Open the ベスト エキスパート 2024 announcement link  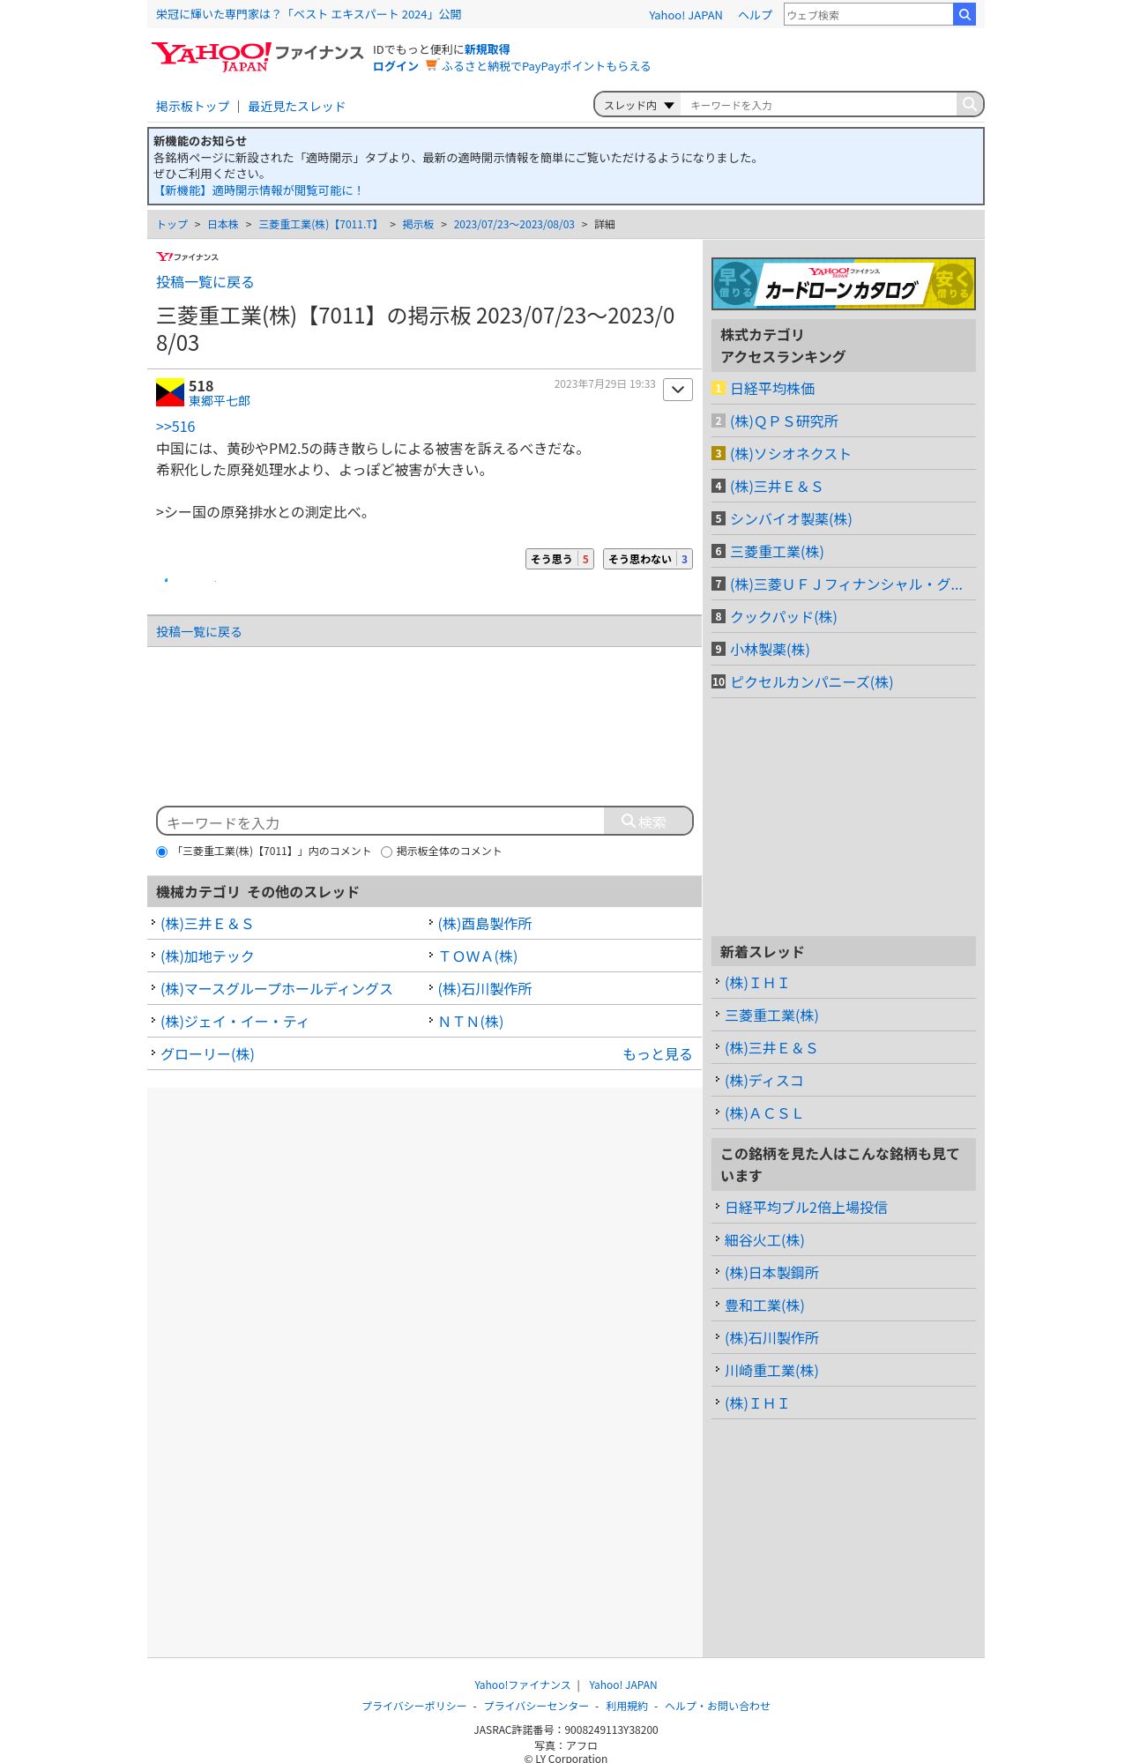tap(309, 14)
